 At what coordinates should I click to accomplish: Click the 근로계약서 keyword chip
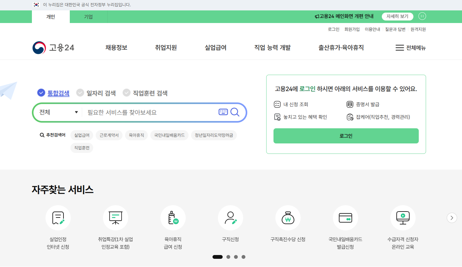(x=109, y=135)
